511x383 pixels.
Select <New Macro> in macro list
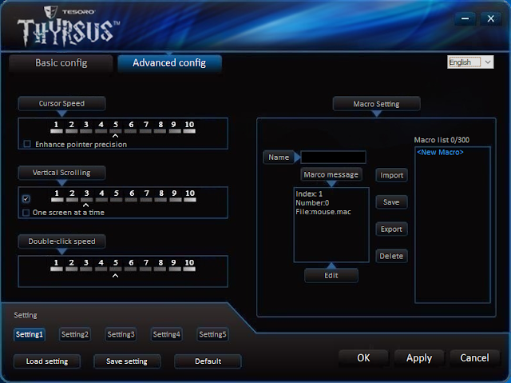click(x=440, y=153)
